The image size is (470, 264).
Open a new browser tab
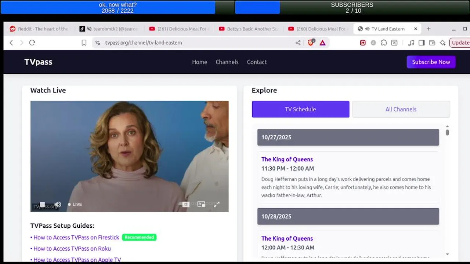428,29
